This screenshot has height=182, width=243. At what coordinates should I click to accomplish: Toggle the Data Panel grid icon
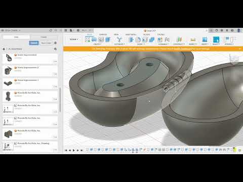66,30
